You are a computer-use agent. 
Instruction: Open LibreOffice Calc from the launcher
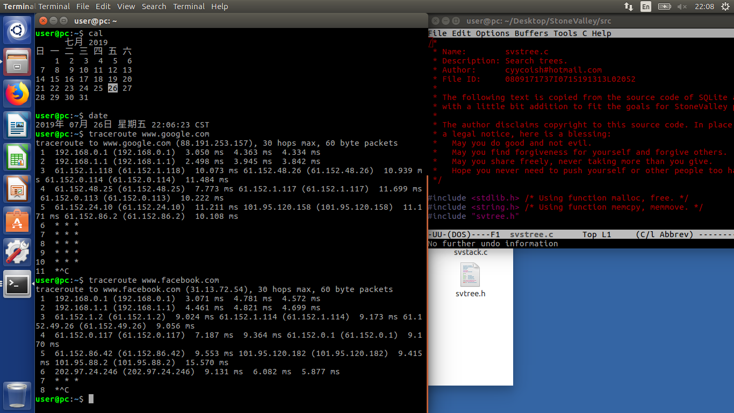17,157
